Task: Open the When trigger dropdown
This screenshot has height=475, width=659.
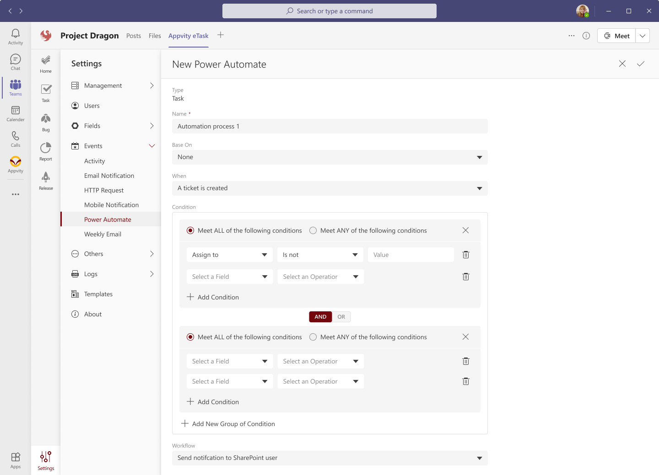Action: click(x=329, y=188)
